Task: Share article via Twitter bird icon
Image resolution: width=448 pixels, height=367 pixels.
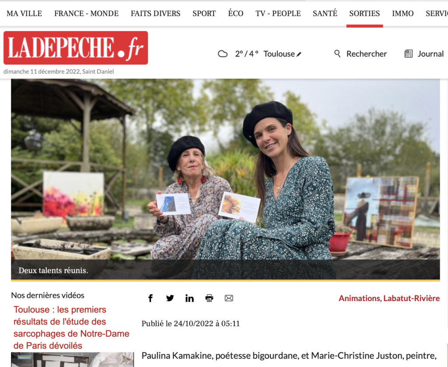Action: (x=170, y=298)
